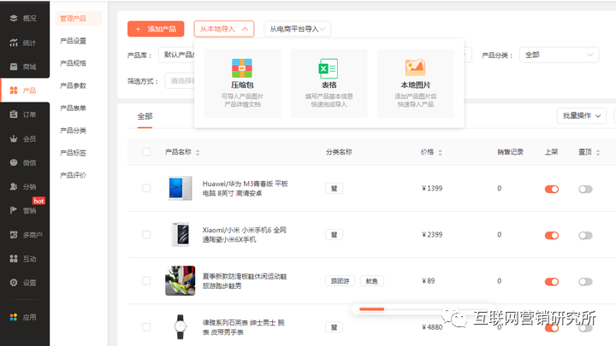Click the hot badge on 营销

click(38, 201)
